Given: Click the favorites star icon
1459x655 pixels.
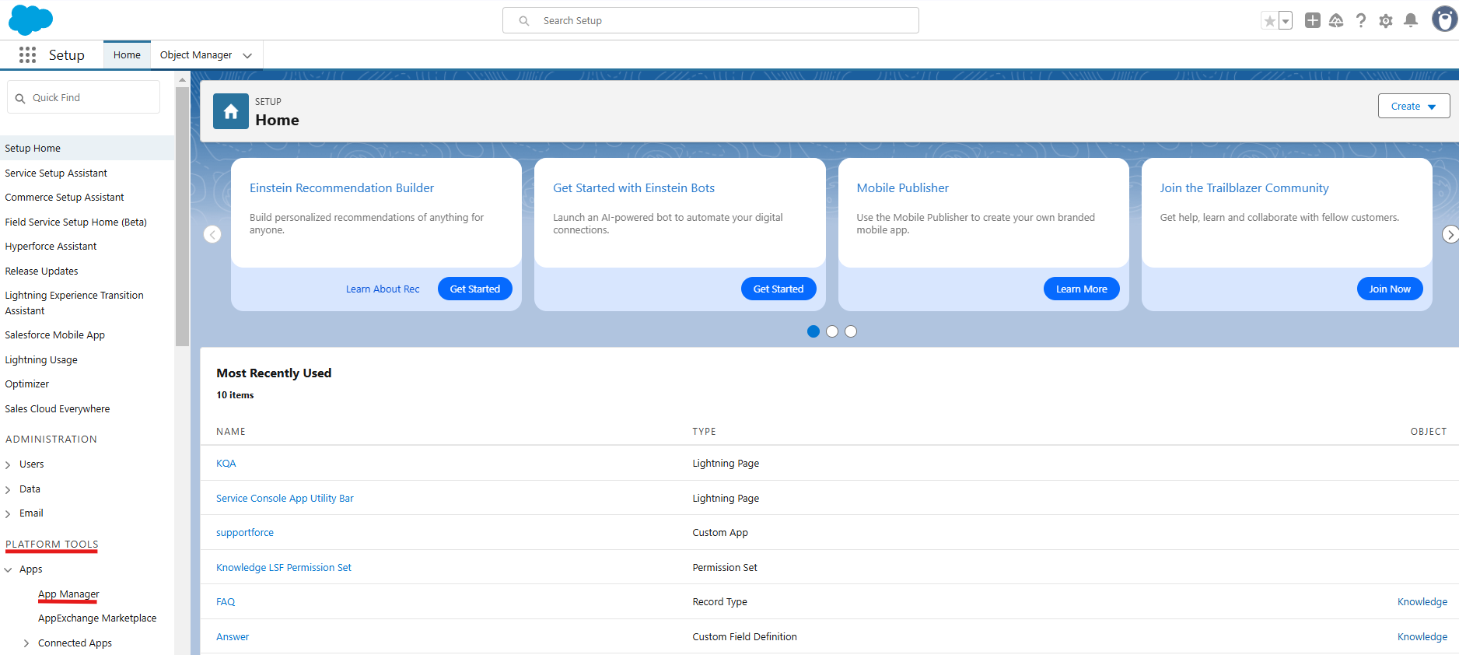Looking at the screenshot, I should 1269,21.
